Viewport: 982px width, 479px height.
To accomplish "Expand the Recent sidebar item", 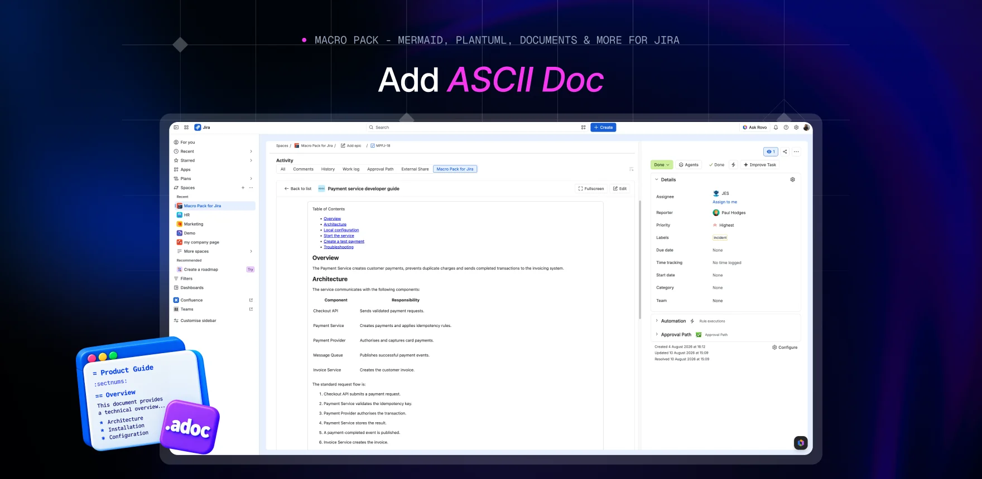I will coord(251,151).
